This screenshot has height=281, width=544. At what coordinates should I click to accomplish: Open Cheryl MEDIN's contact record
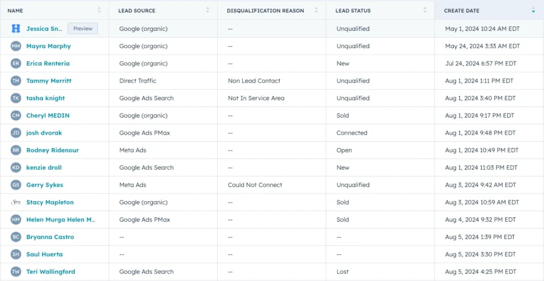[48, 116]
